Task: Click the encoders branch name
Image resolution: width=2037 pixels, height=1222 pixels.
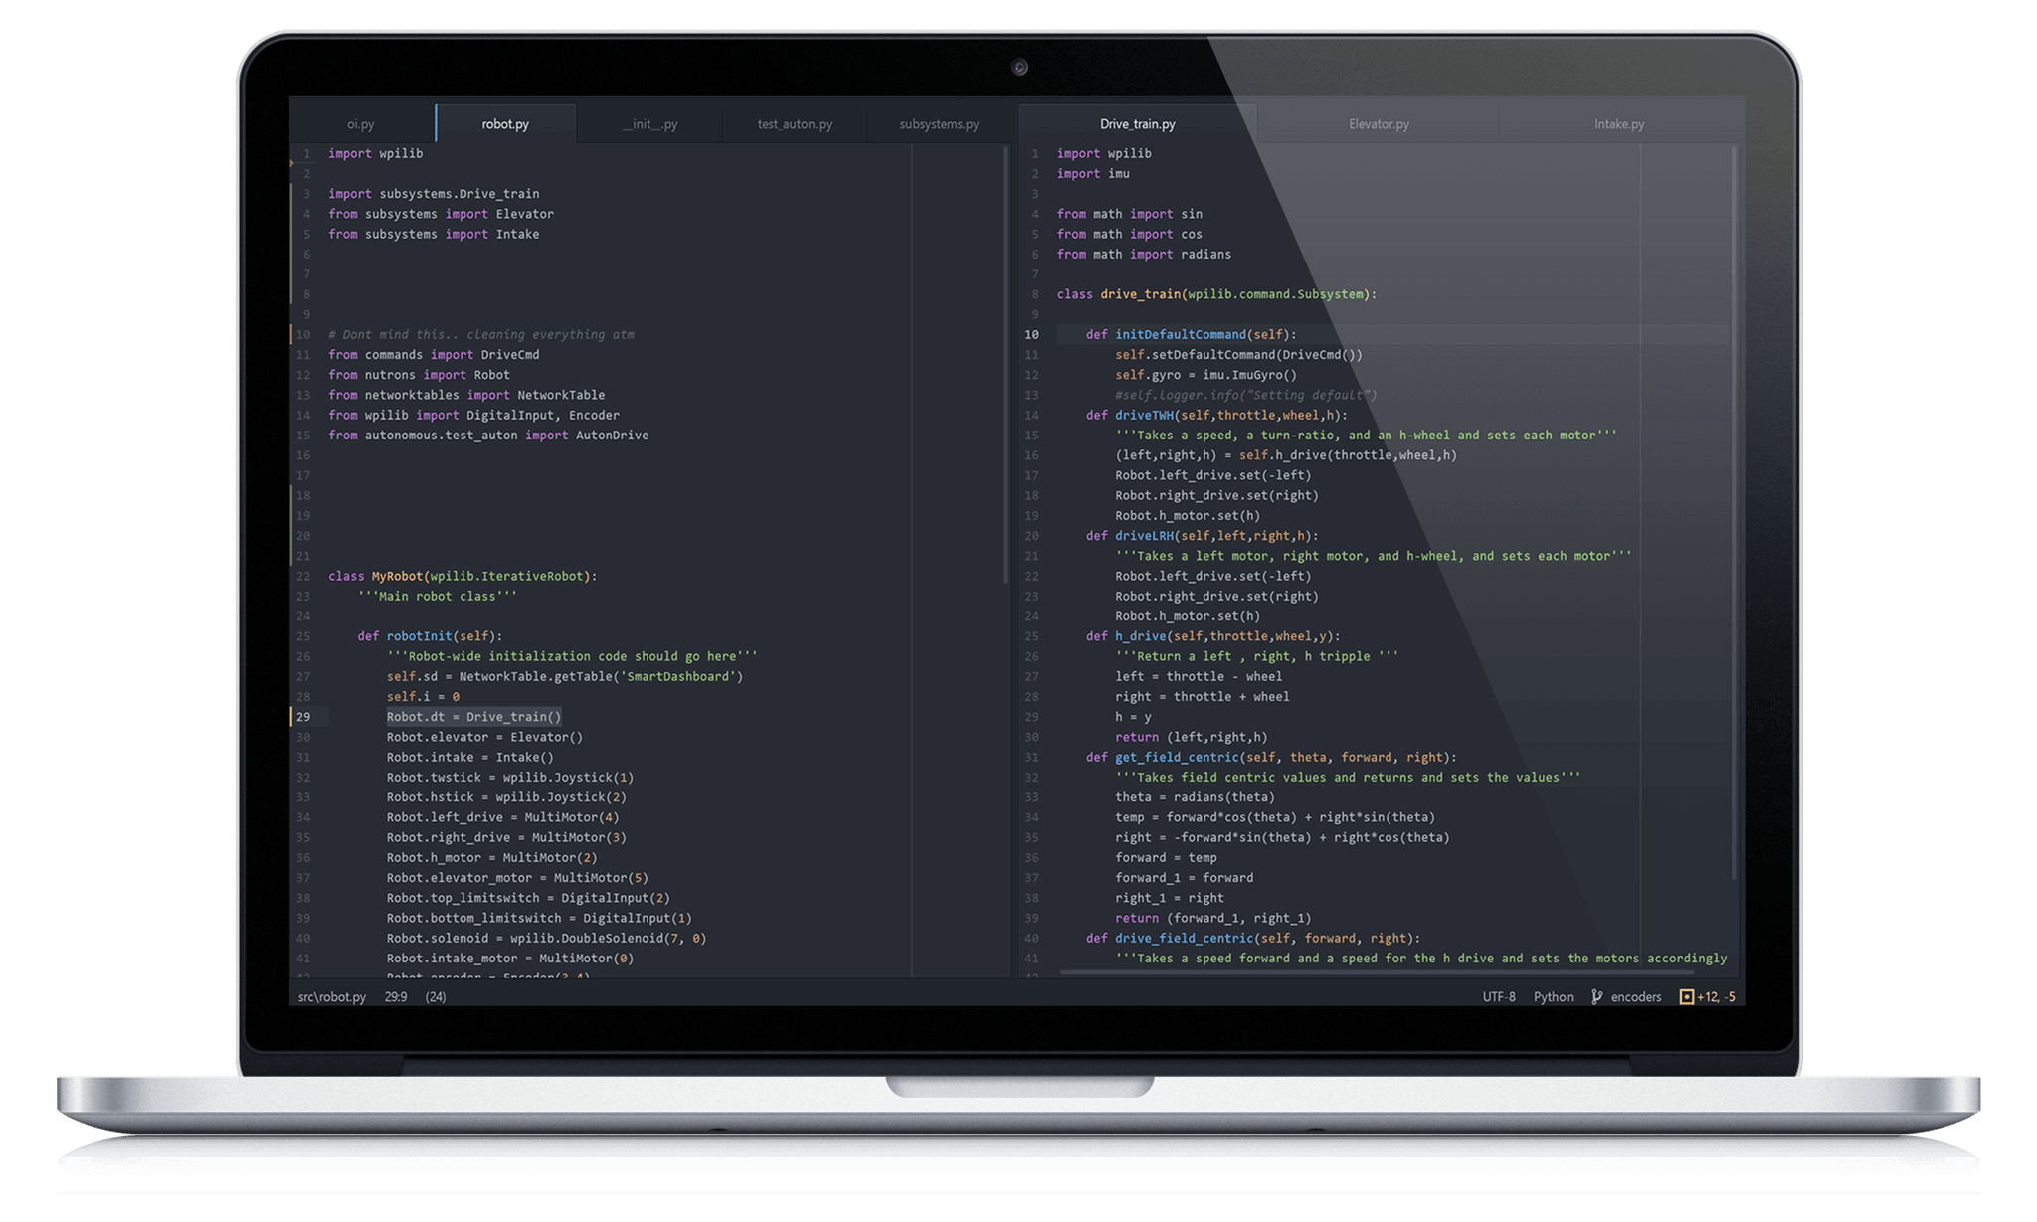Action: [x=1635, y=996]
